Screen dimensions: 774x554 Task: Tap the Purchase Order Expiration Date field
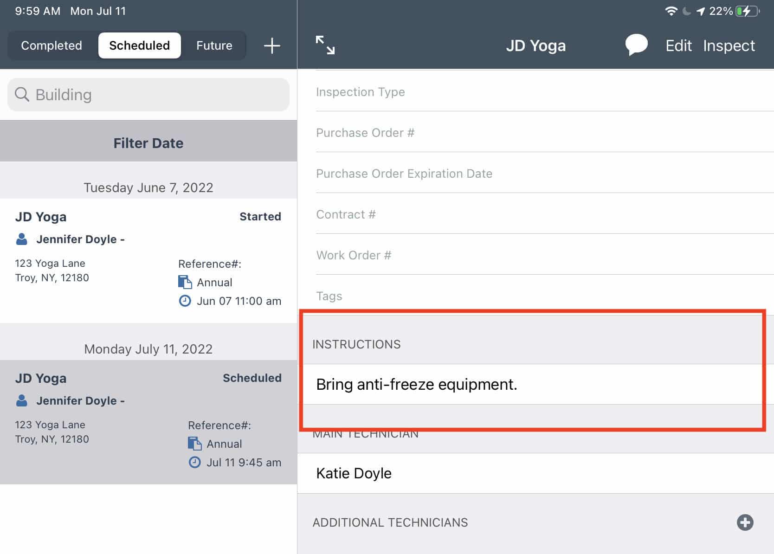[543, 174]
